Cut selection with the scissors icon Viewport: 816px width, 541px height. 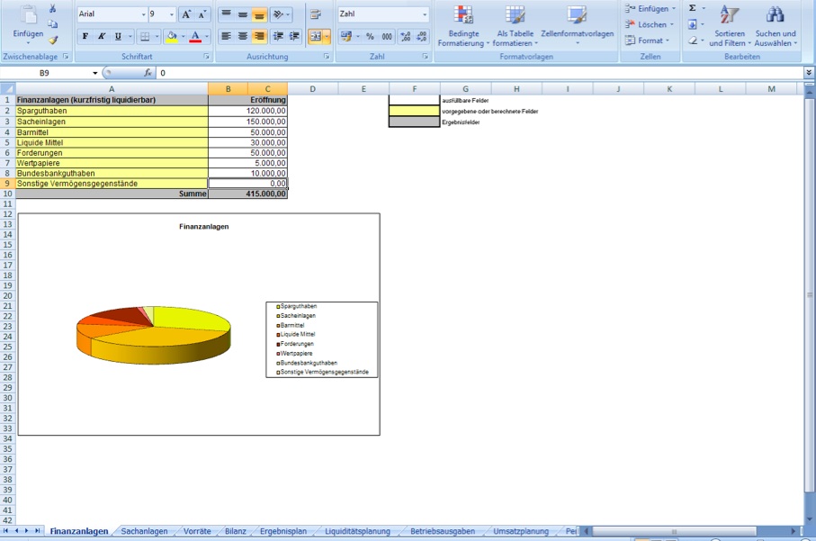[52, 9]
